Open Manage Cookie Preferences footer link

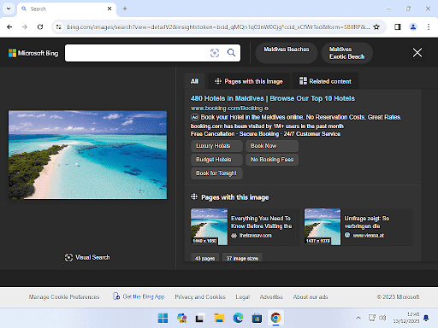point(64,297)
